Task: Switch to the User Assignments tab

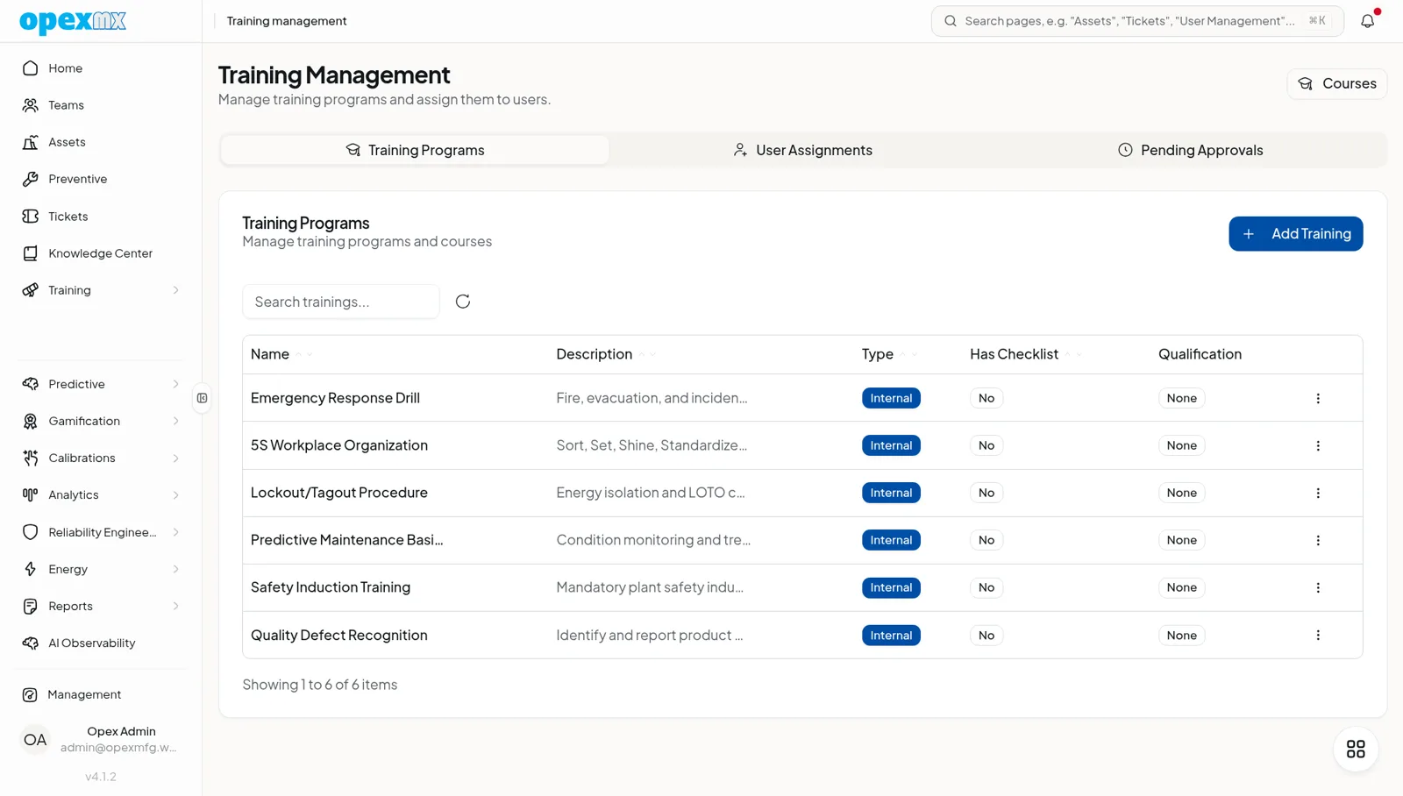Action: [x=802, y=150]
